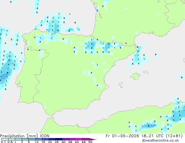185x143 pixels.
Task: Click the '25' legend scale value
Action: (x=57, y=142)
